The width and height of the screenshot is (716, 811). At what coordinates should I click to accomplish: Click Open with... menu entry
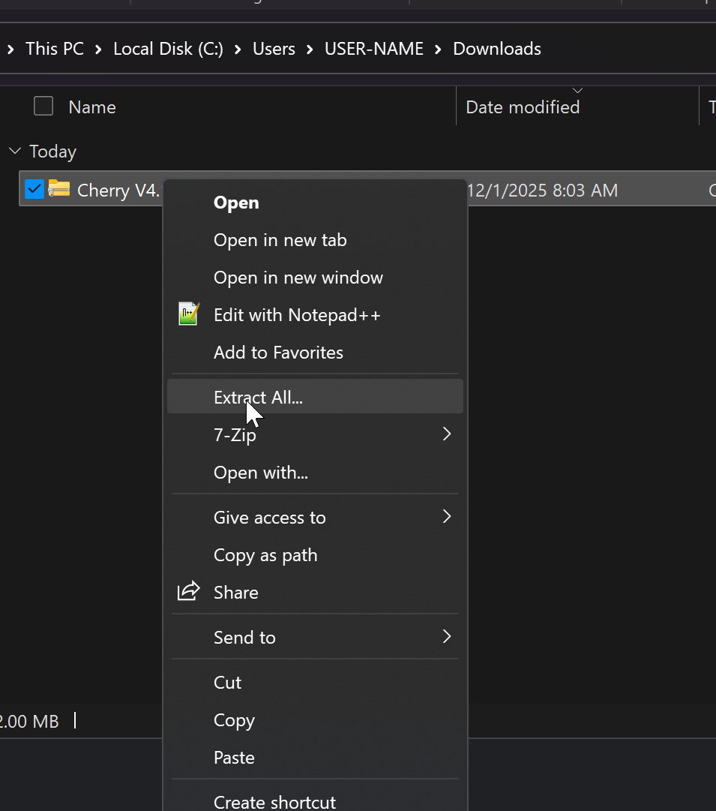click(260, 473)
